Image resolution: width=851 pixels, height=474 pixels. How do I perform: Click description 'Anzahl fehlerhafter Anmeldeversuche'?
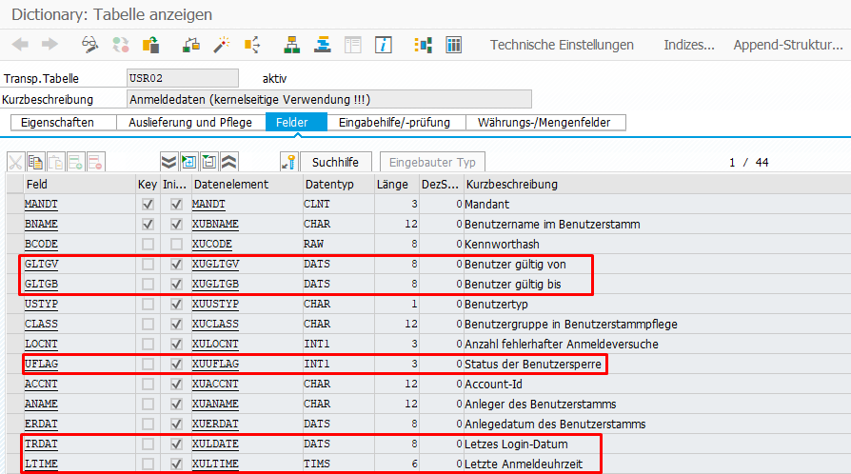562,345
